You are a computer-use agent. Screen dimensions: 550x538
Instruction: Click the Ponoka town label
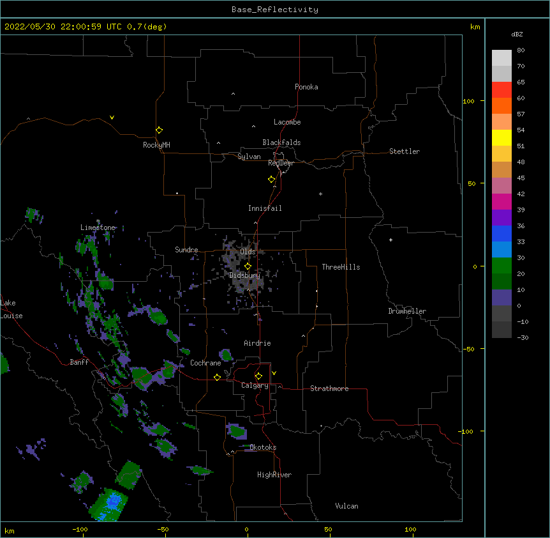306,87
